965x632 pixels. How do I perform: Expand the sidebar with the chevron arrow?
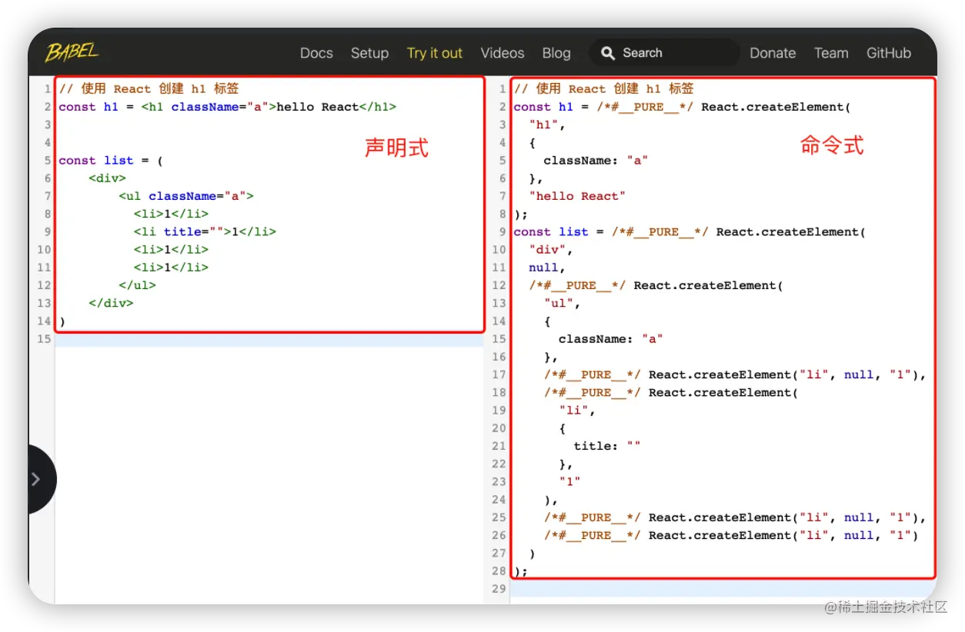point(35,479)
